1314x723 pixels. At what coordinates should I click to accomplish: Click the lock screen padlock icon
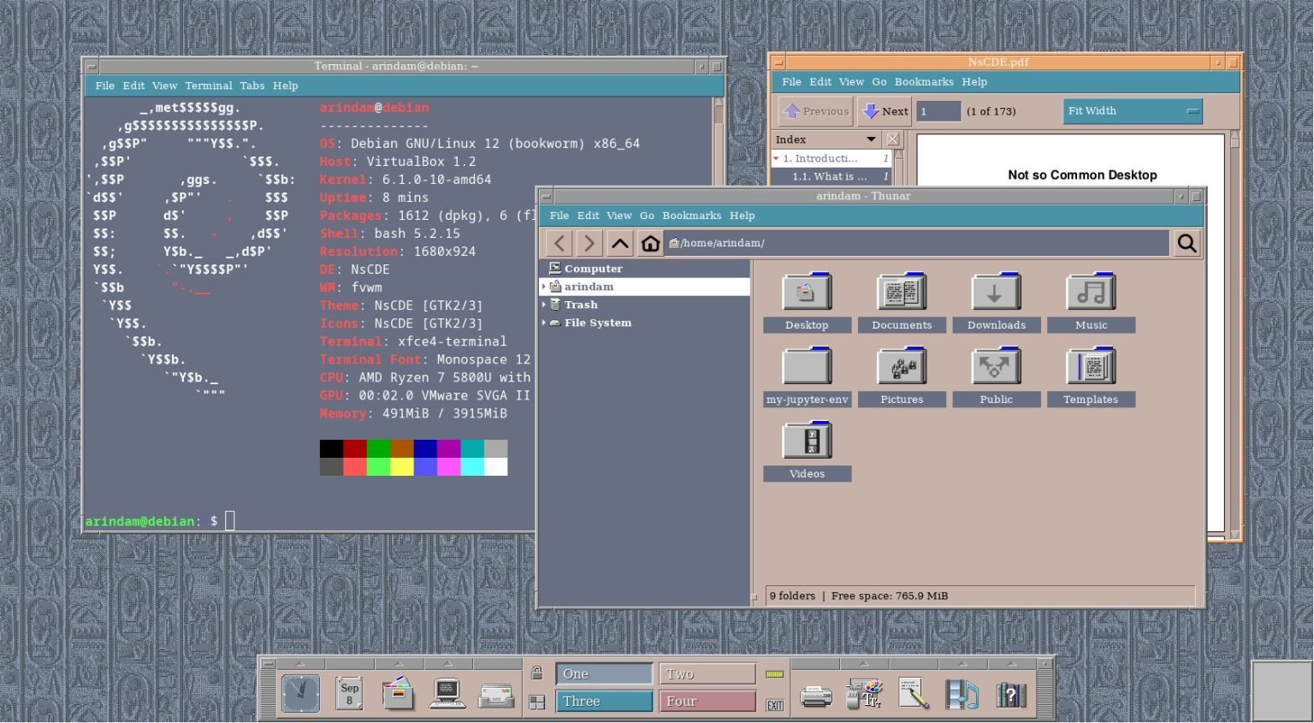click(x=537, y=673)
